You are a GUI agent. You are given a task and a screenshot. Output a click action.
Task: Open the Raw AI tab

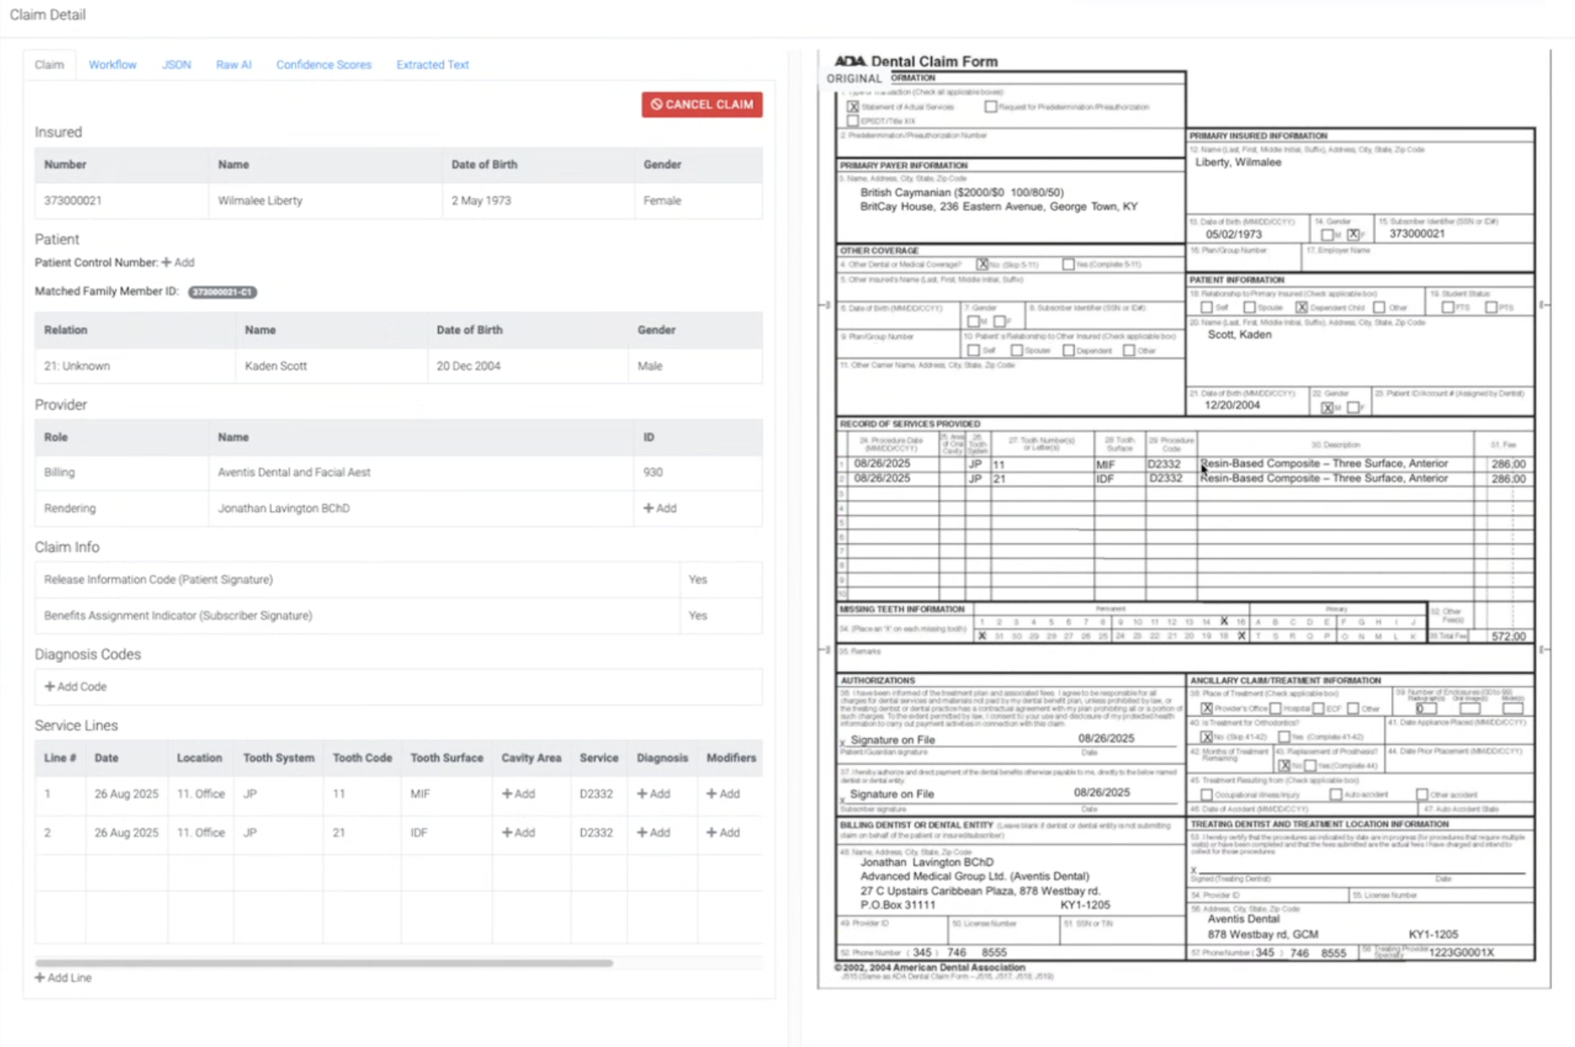(x=233, y=65)
